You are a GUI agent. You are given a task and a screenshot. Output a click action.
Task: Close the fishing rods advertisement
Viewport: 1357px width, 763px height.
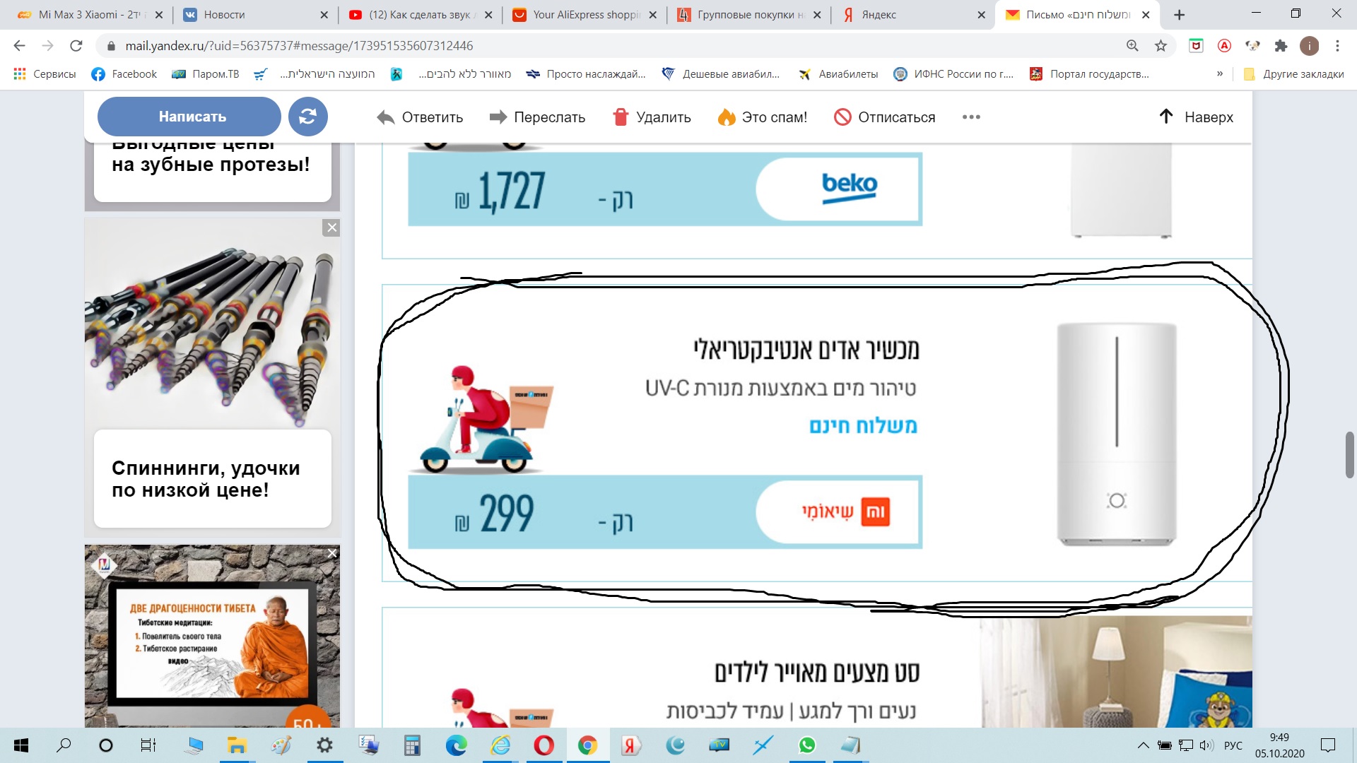click(331, 227)
